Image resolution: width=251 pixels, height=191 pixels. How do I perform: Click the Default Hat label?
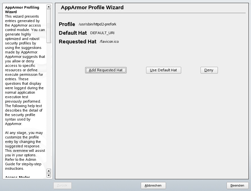pos(73,33)
